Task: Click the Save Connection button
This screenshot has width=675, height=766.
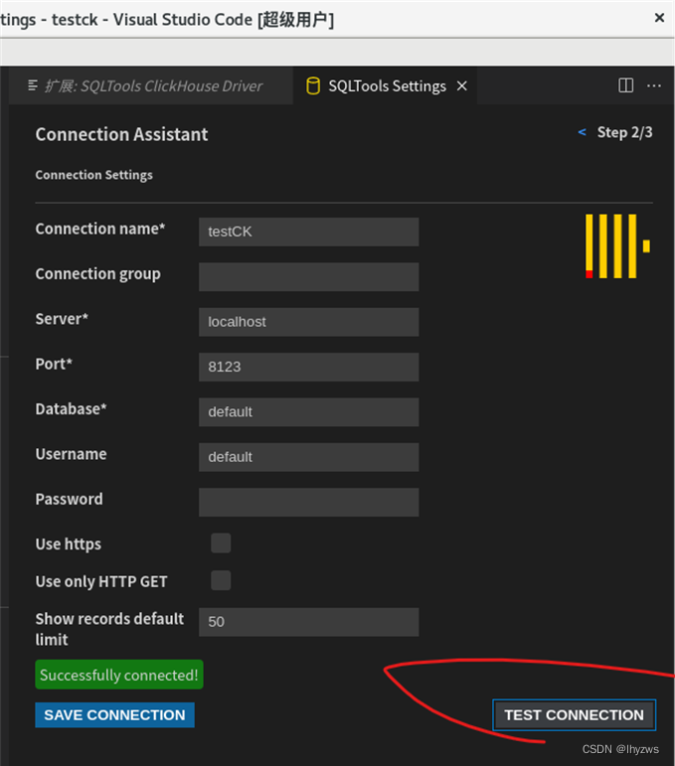Action: point(115,714)
